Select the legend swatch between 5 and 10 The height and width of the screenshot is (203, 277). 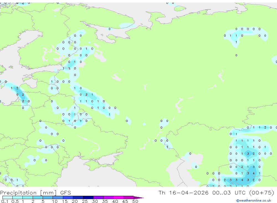(x=48, y=197)
